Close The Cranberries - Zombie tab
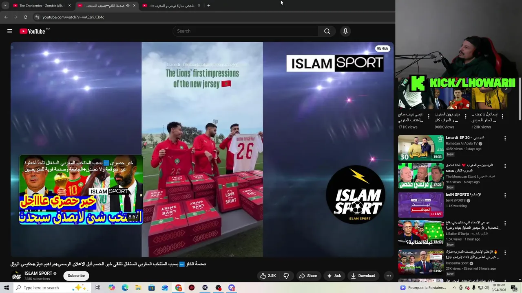The height and width of the screenshot is (293, 522). click(x=70, y=6)
